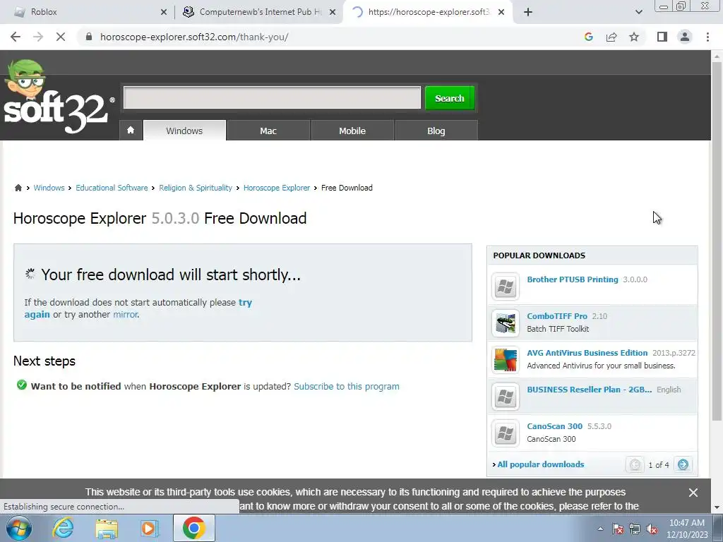Select the Windows nav tab
The width and height of the screenshot is (723, 542).
point(184,131)
